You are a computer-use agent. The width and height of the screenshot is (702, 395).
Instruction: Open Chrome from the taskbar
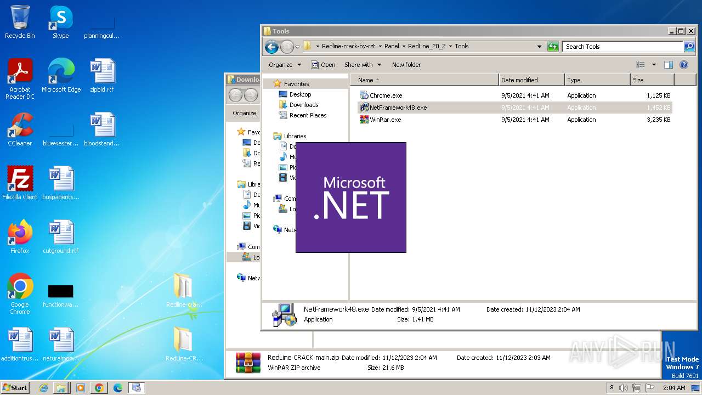(x=99, y=388)
